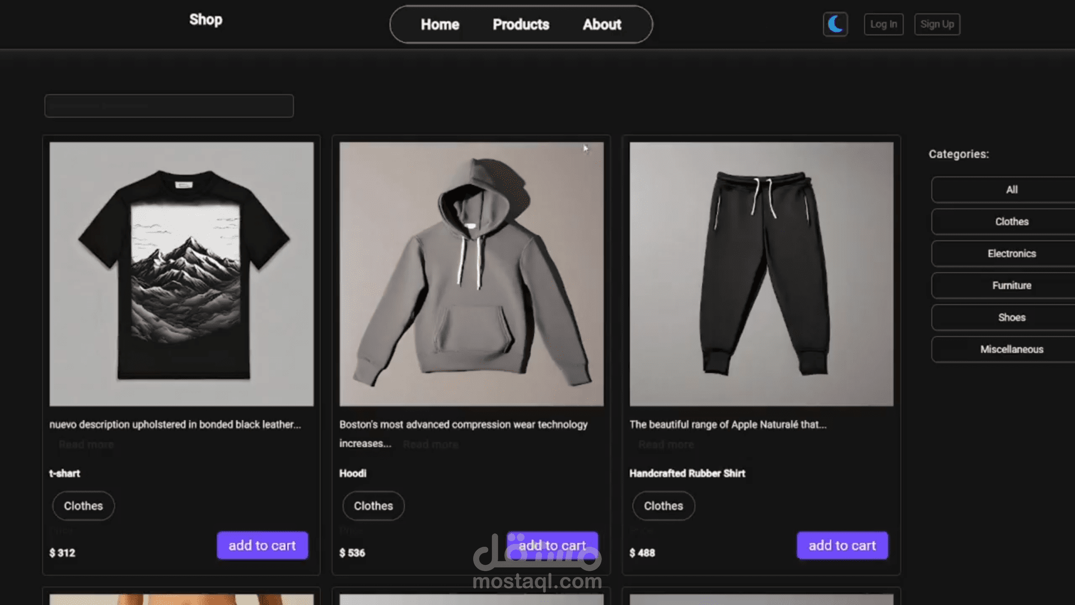
Task: Focus the product search field
Action: point(169,106)
